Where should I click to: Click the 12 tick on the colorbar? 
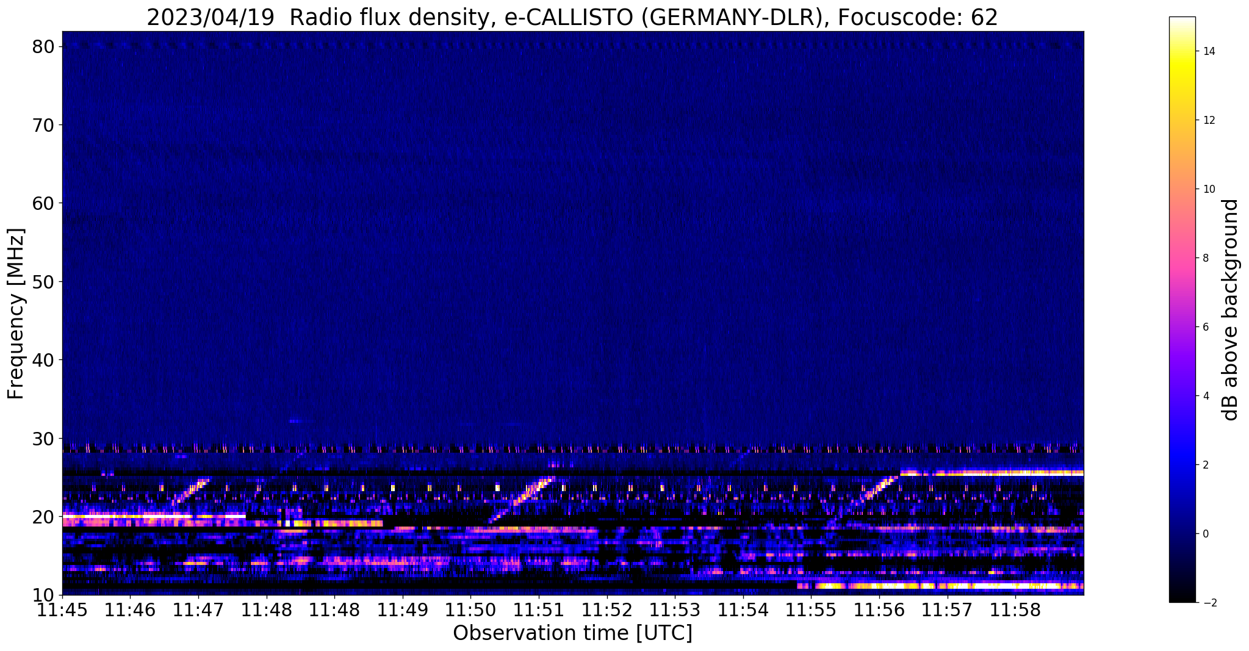tap(1209, 120)
